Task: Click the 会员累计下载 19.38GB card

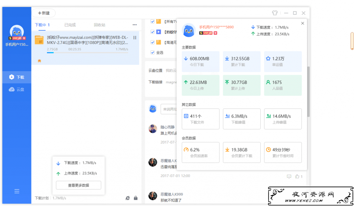Action: coord(242,153)
